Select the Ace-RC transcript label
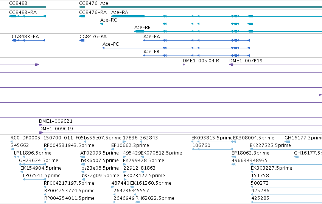 tap(109, 20)
